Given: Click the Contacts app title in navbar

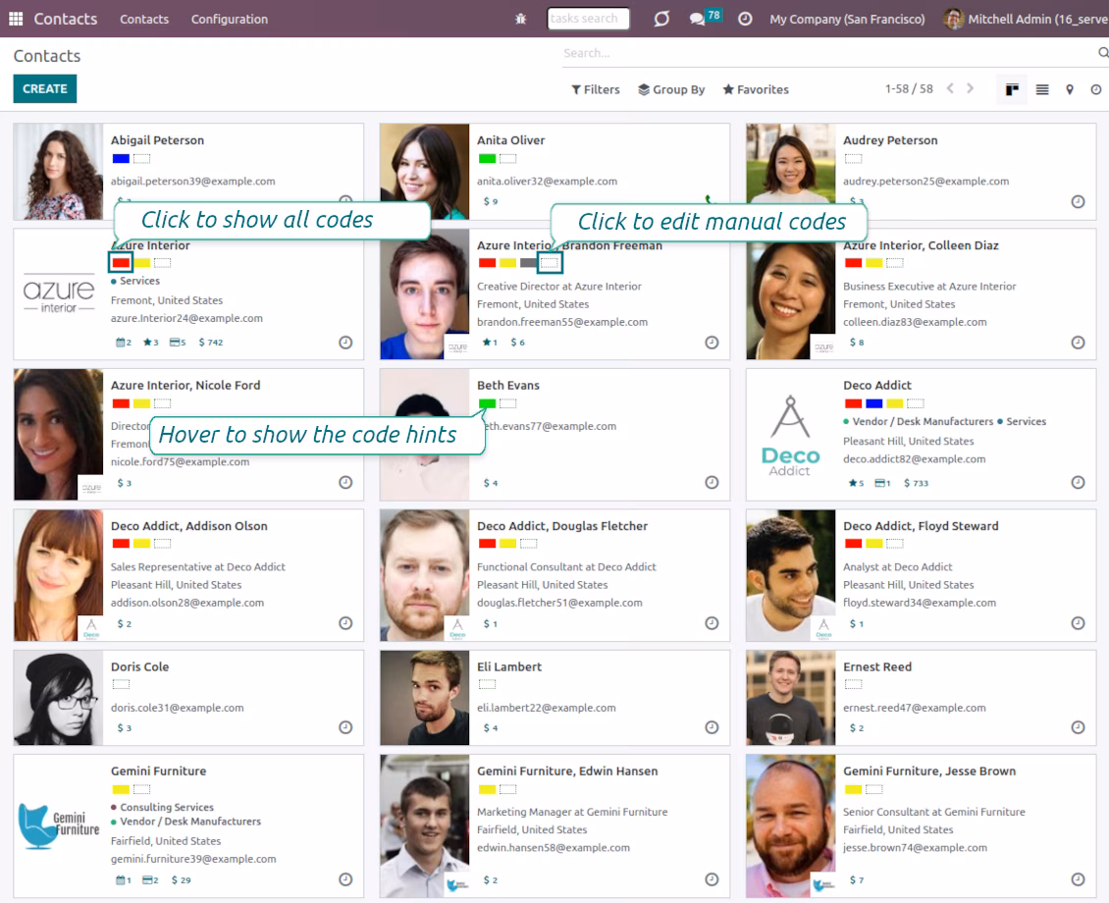Looking at the screenshot, I should pyautogui.click(x=66, y=19).
